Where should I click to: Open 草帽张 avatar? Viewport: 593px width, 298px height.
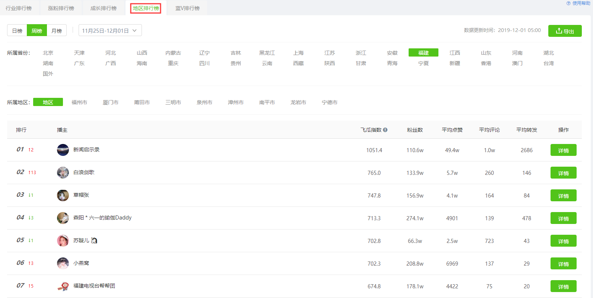(x=63, y=195)
